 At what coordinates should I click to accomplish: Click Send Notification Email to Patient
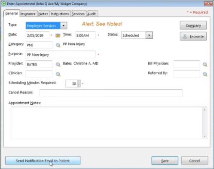43,161
